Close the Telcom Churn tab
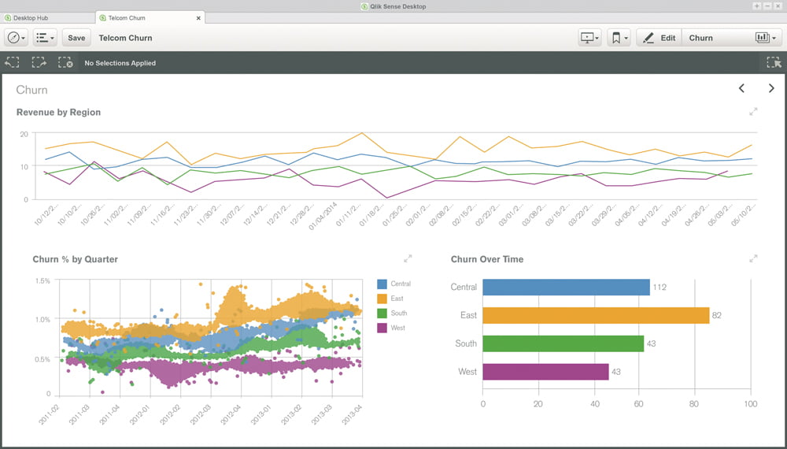The width and height of the screenshot is (787, 449). point(198,17)
